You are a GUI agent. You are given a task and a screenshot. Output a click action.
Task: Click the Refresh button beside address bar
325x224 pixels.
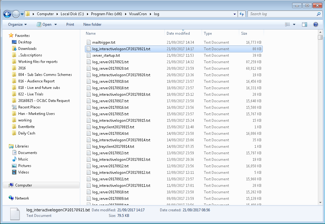point(242,14)
